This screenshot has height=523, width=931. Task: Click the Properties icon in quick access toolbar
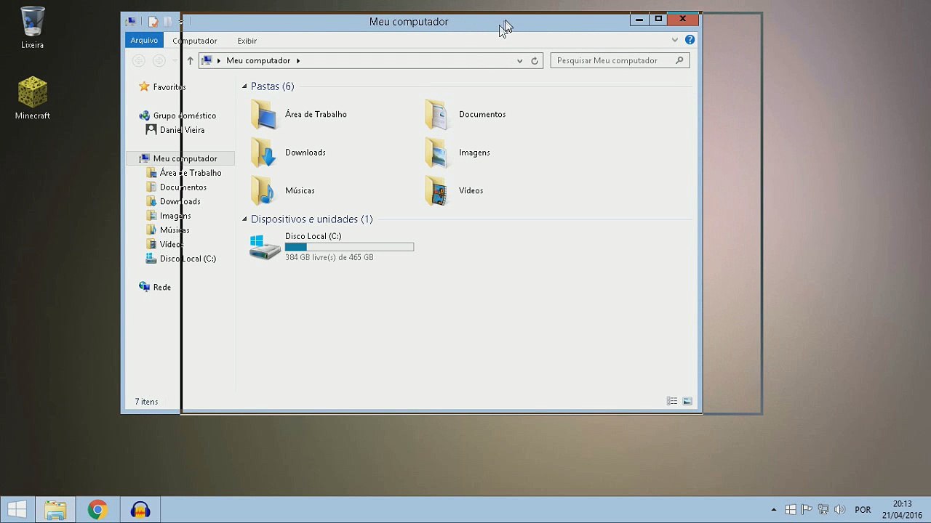point(153,22)
